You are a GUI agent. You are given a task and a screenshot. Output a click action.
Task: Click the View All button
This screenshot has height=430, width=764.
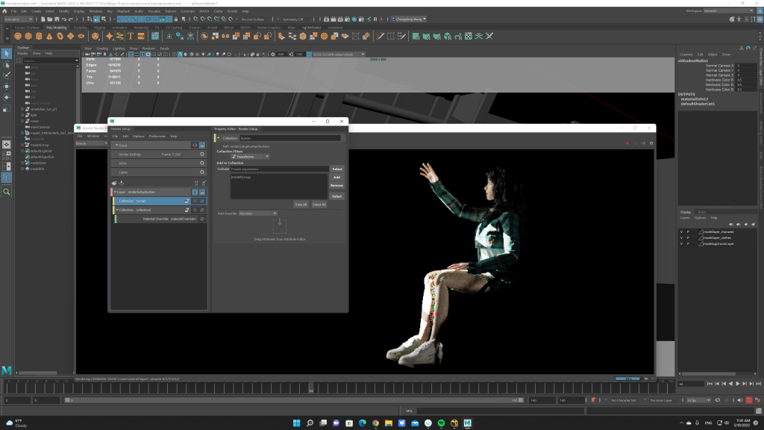(x=301, y=204)
